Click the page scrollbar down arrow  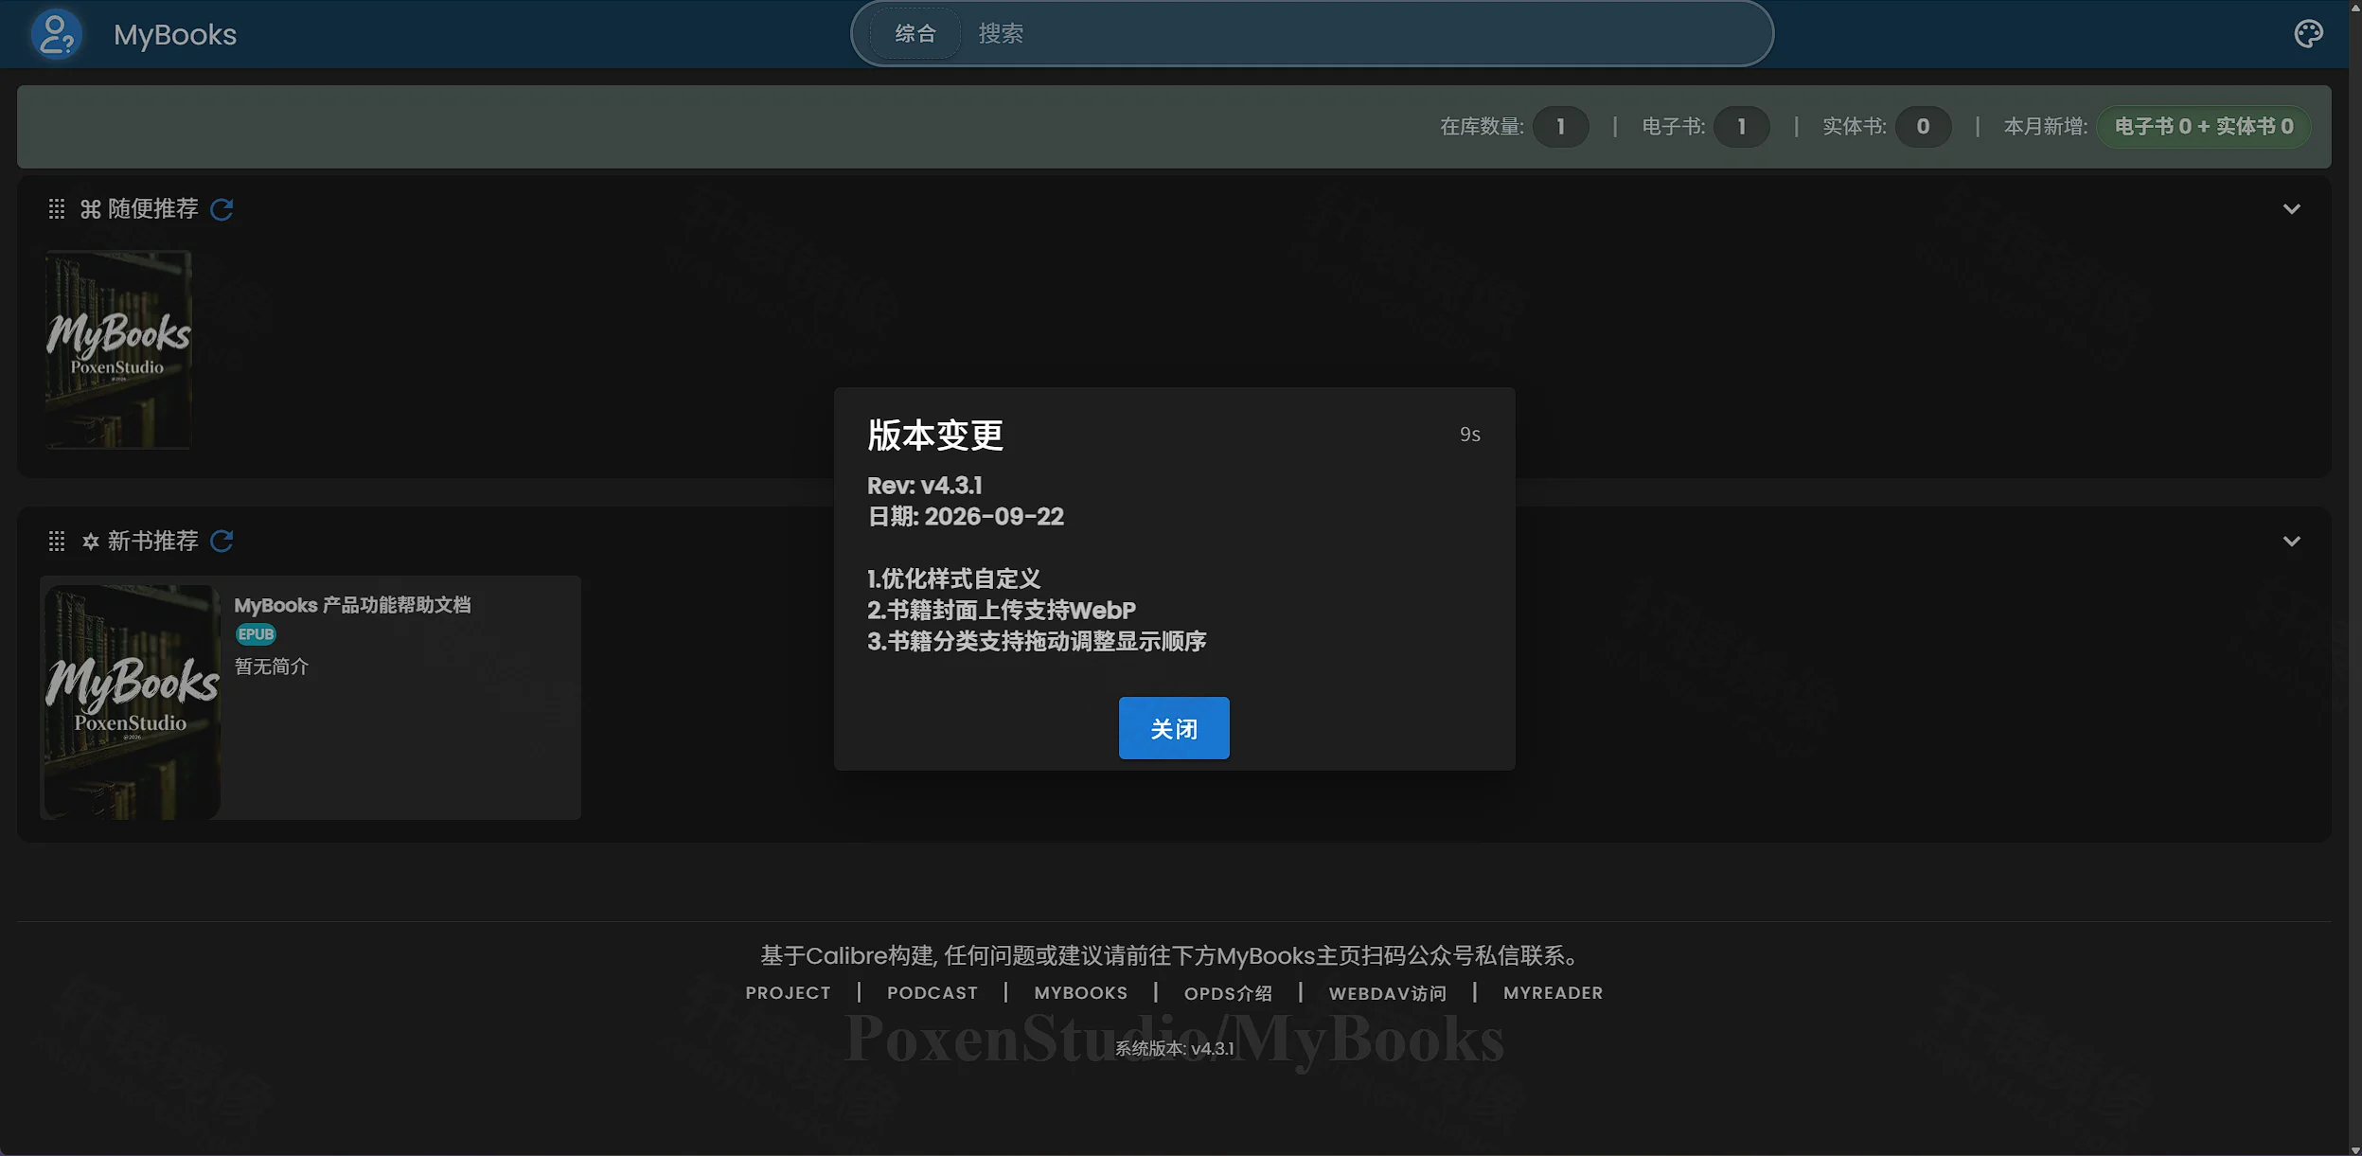pos(2354,1148)
